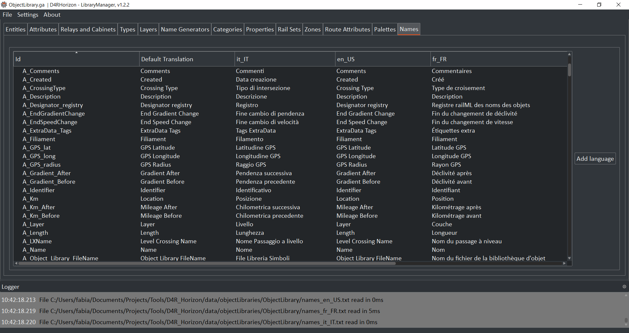Click the fr_FR column header
The width and height of the screenshot is (629, 333).
tap(498, 59)
